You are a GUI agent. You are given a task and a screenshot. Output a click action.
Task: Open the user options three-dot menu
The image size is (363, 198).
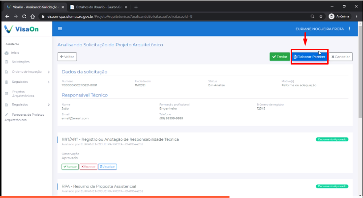click(349, 29)
